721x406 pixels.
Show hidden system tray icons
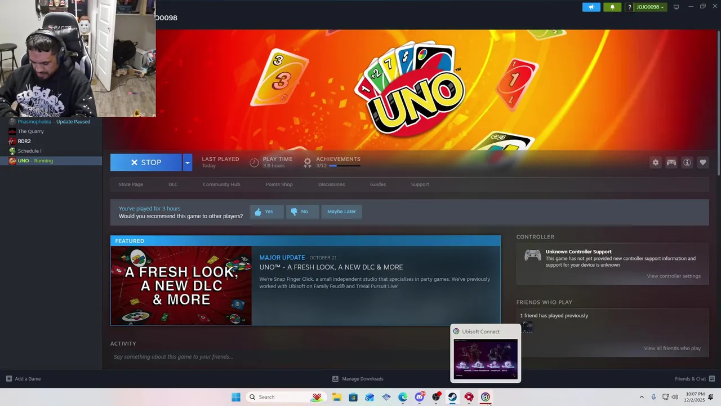[641, 397]
